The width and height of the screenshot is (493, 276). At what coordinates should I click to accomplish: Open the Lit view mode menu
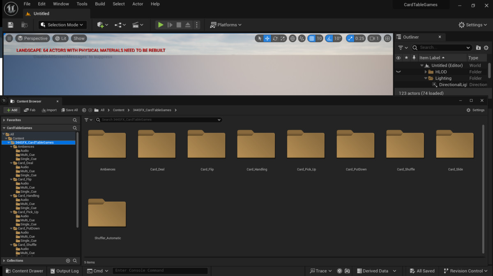point(60,38)
